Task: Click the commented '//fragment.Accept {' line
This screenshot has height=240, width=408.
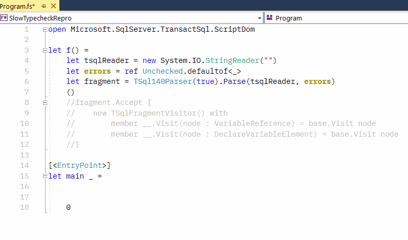Action: pyautogui.click(x=109, y=103)
